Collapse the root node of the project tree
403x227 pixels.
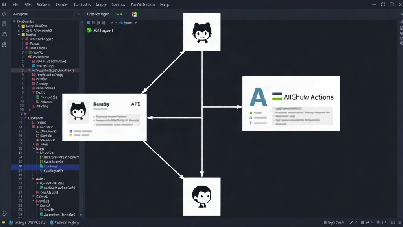click(x=15, y=22)
